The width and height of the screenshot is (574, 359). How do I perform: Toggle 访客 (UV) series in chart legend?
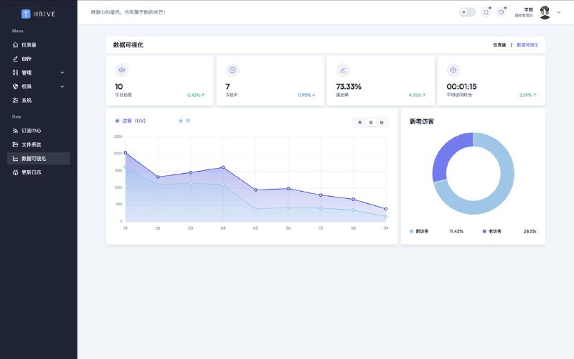pos(130,121)
